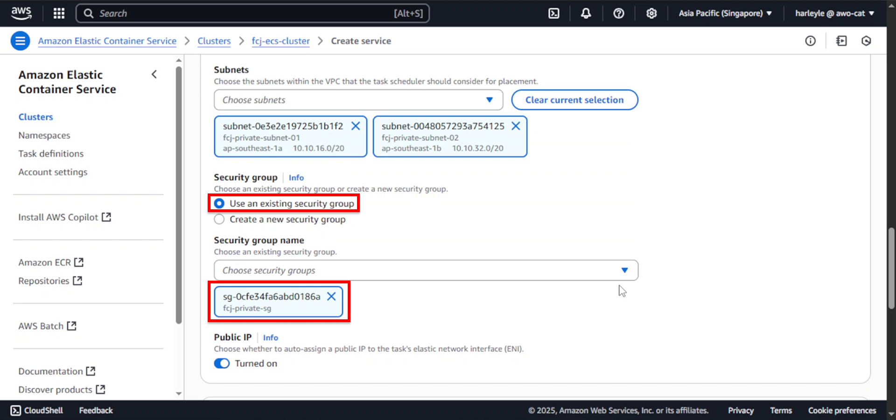Open Namespaces in the side navigation
This screenshot has width=896, height=420.
click(44, 135)
